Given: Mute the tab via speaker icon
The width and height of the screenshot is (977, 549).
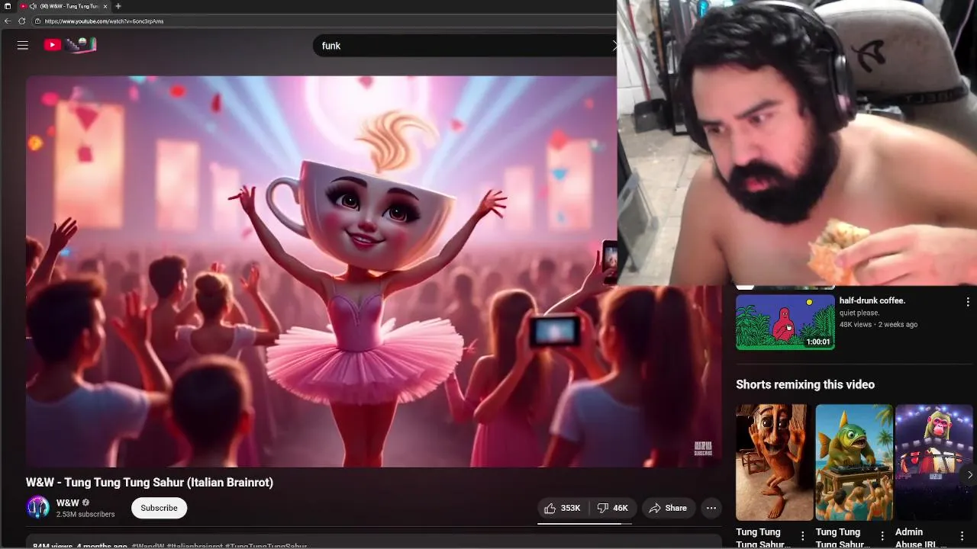Looking at the screenshot, I should pos(33,6).
